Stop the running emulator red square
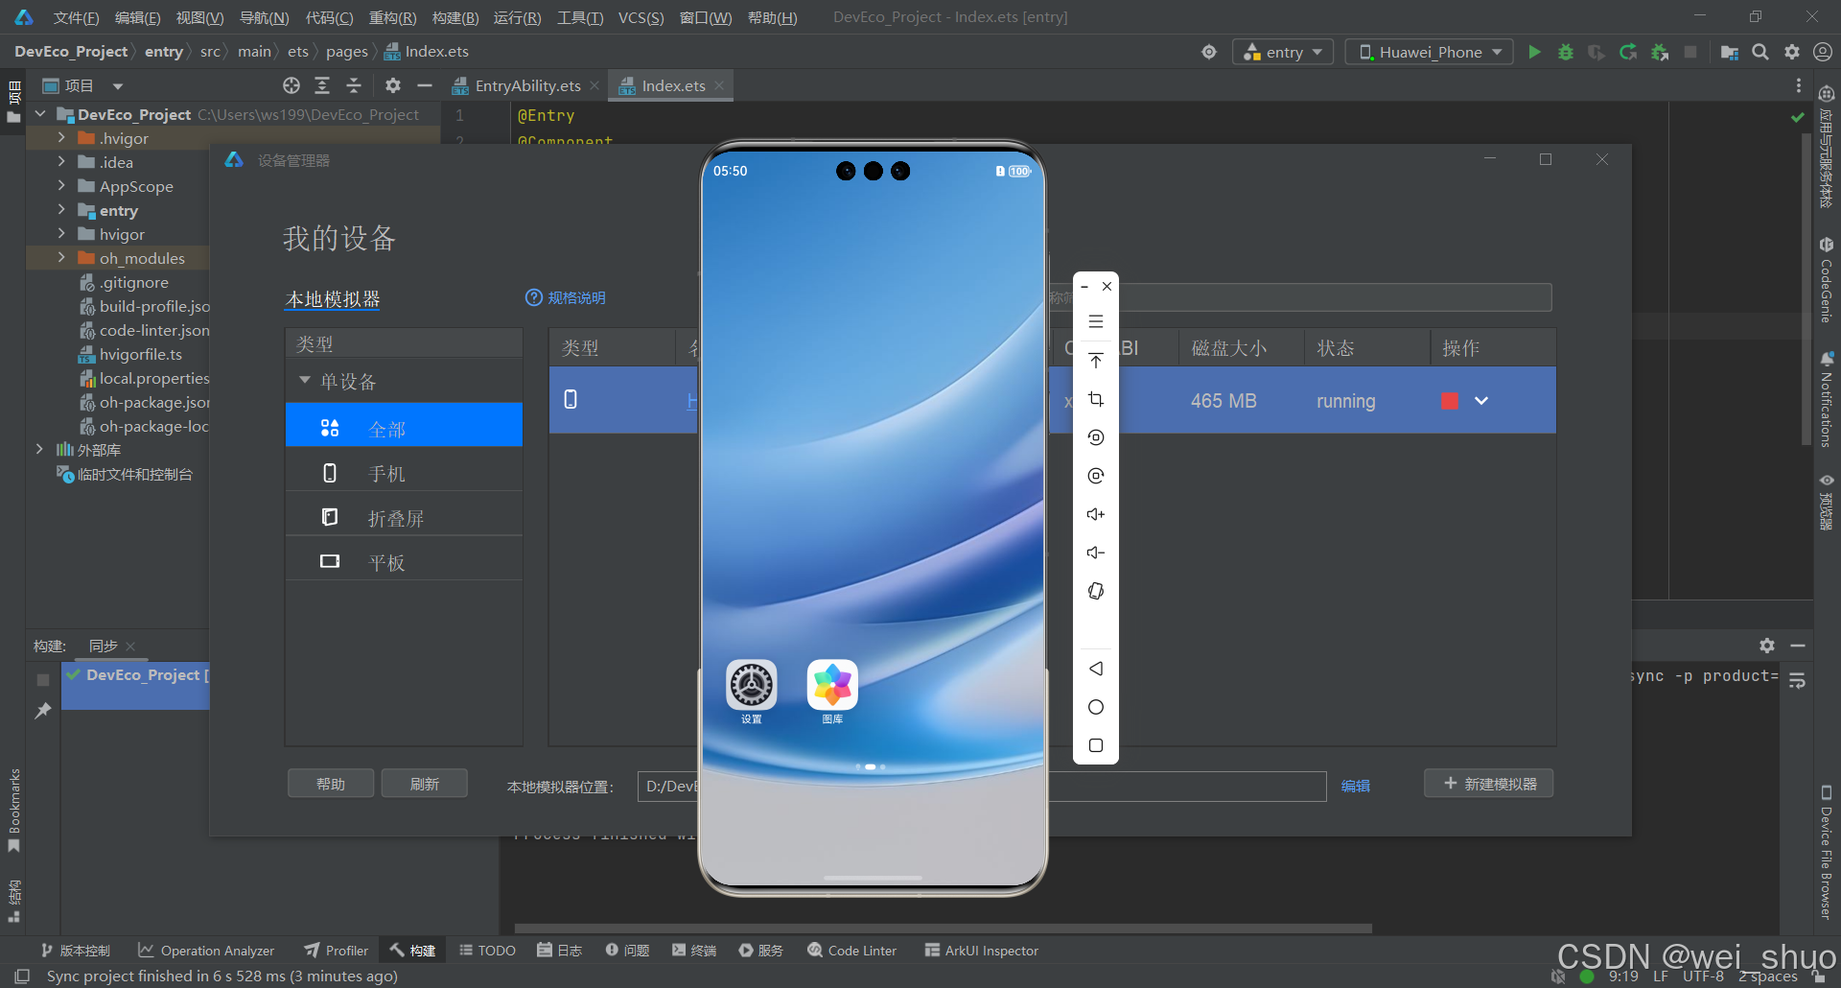Screen dimensions: 1841x988 [1450, 401]
